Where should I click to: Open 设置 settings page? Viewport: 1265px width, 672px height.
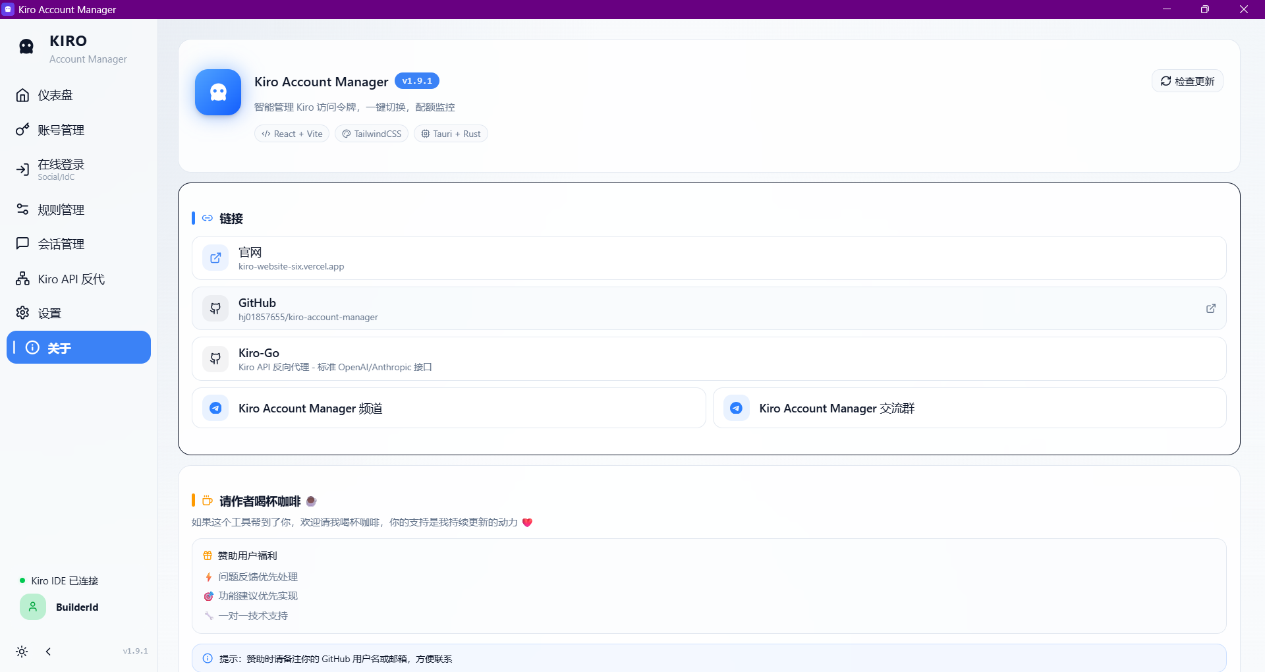point(78,313)
